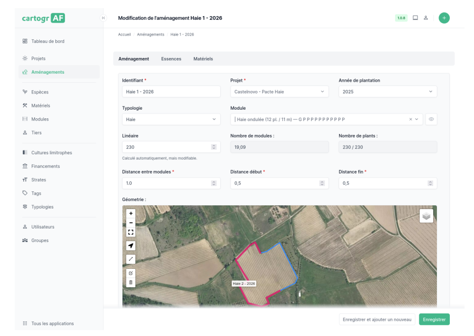Viewport: 474px width, 336px height.
Task: Toggle the display theme monitor icon
Action: pos(415,18)
